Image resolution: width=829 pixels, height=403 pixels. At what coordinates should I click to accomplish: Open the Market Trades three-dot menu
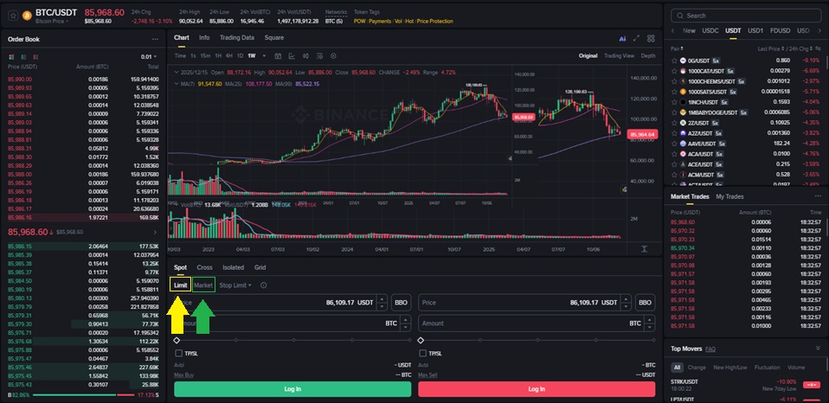point(818,196)
